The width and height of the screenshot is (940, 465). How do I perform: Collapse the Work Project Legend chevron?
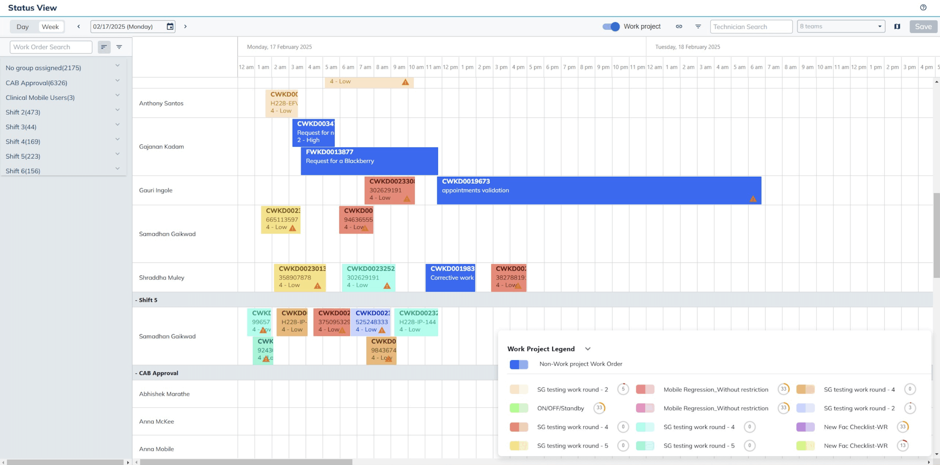tap(587, 349)
